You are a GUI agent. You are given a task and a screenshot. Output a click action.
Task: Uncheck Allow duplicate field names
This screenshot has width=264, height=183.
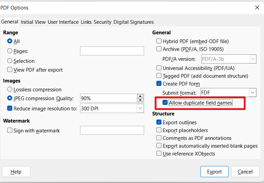point(165,103)
